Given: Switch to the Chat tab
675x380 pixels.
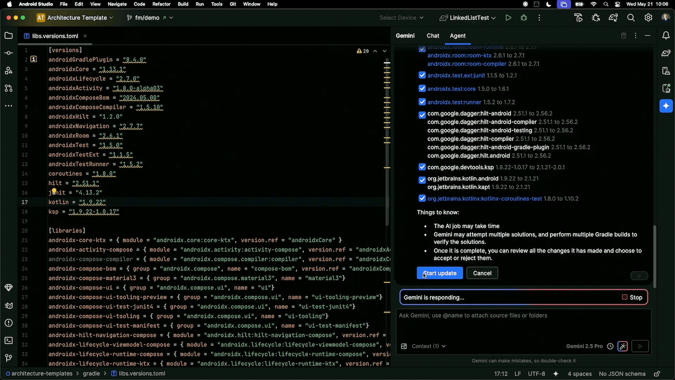Looking at the screenshot, I should [433, 36].
